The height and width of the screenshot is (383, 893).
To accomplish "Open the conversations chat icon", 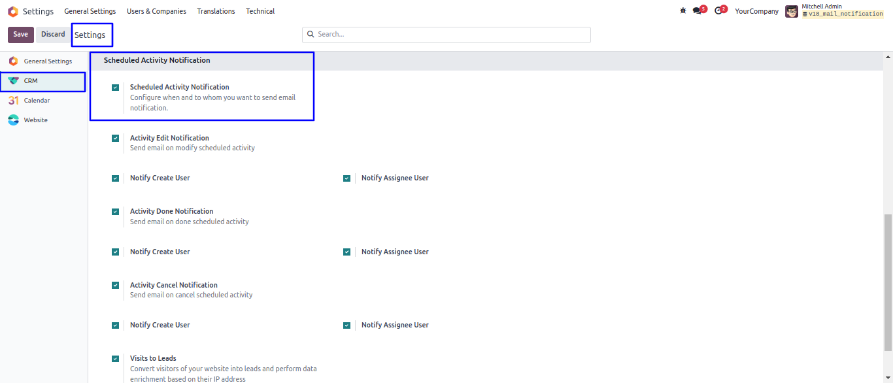I will [x=698, y=10].
